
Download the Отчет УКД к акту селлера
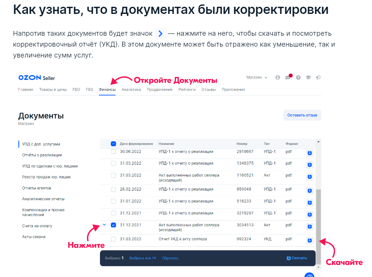[310, 241]
